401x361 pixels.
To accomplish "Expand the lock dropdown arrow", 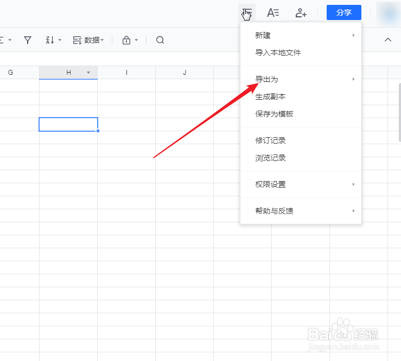I will 136,40.
